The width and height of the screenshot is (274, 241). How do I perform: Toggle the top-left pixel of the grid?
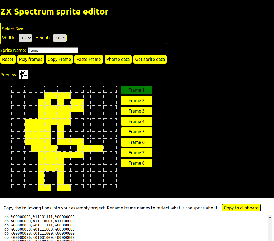pos(15,89)
